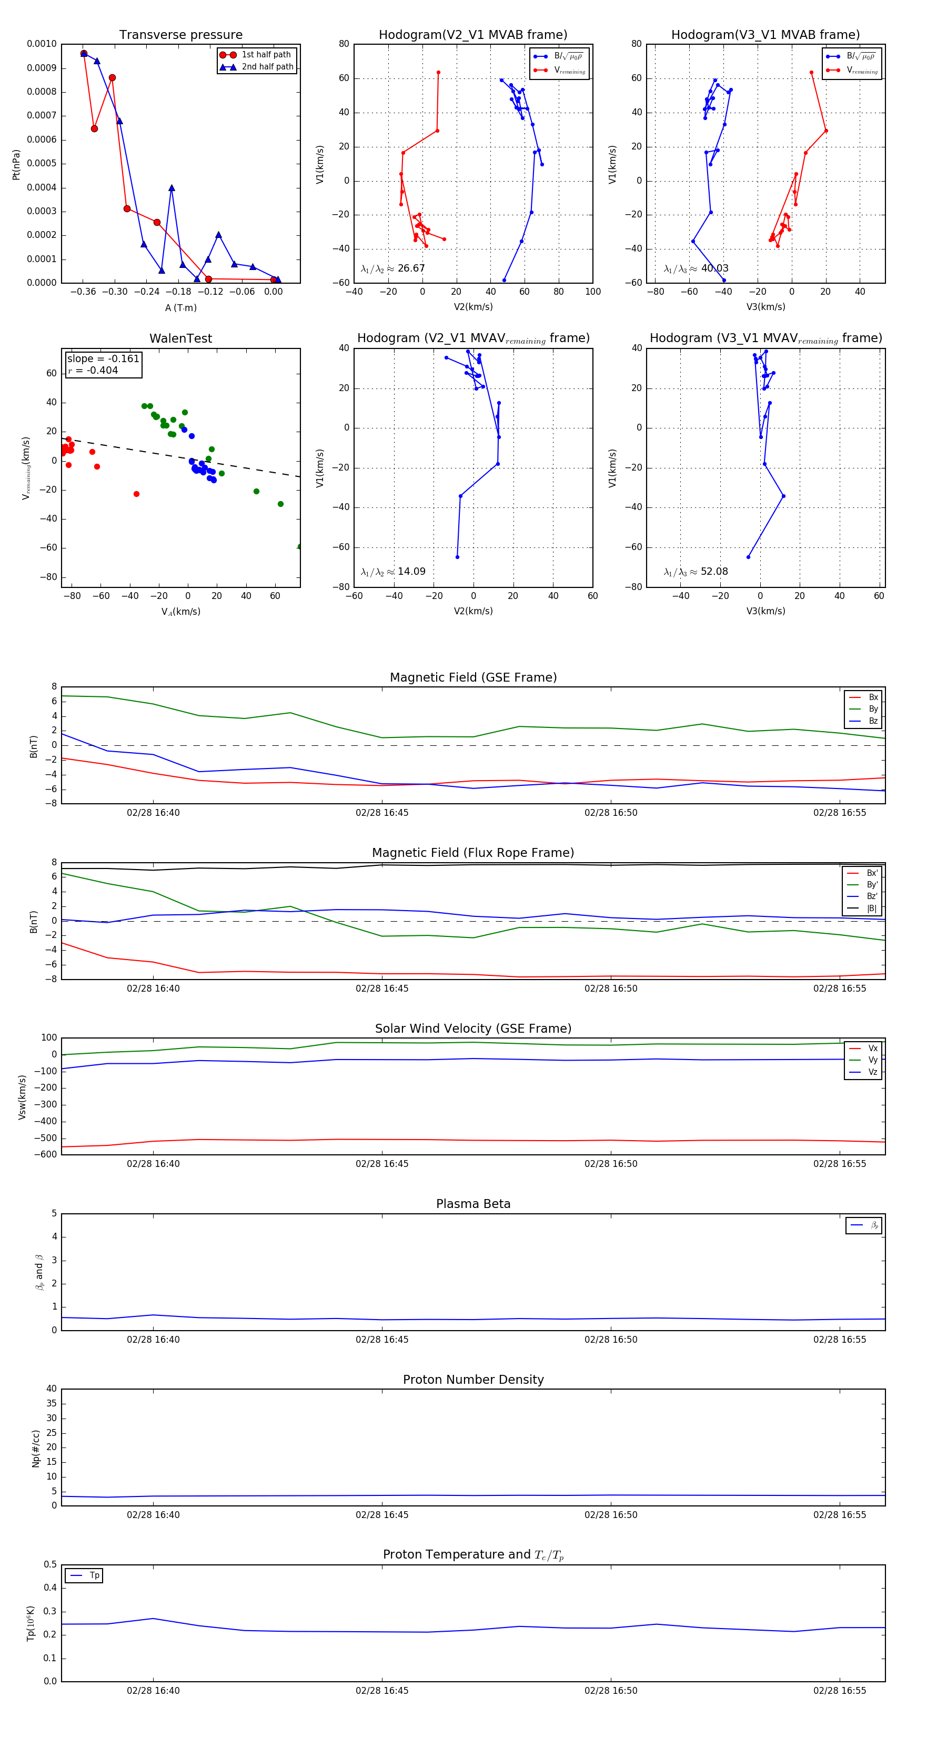Click '02/28 16:40' tick under GSE Magnetic Field plot
This screenshot has height=1737, width=947.
[x=153, y=813]
